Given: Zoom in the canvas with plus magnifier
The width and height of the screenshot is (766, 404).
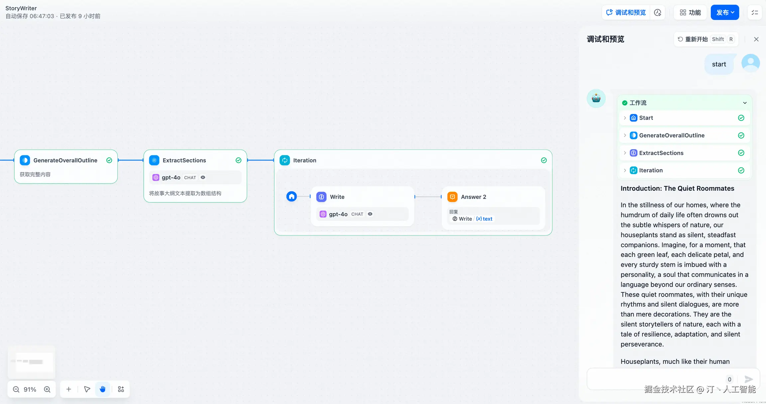Looking at the screenshot, I should pyautogui.click(x=47, y=389).
